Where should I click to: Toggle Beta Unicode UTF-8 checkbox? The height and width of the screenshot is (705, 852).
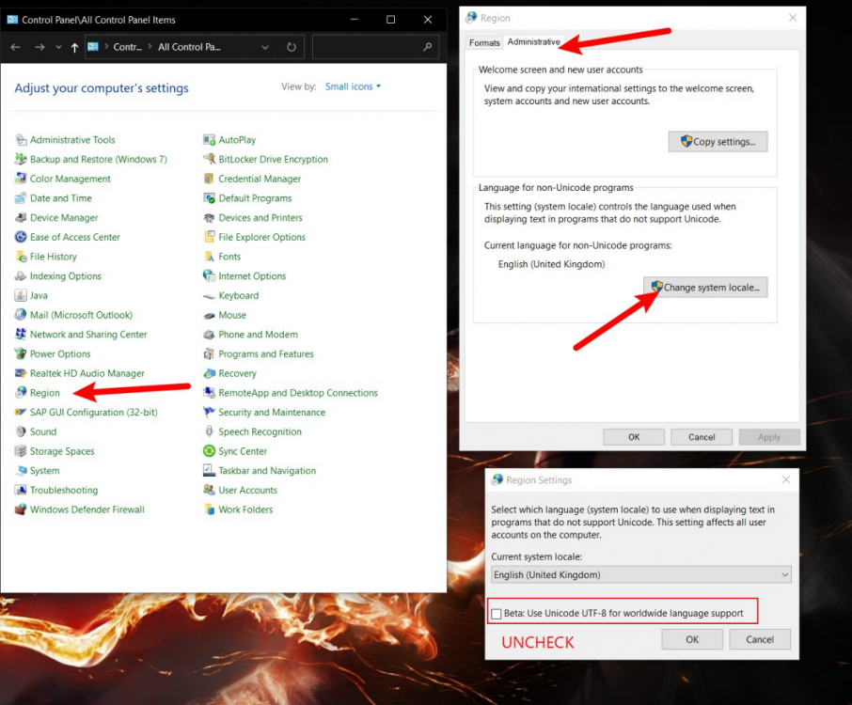(497, 614)
